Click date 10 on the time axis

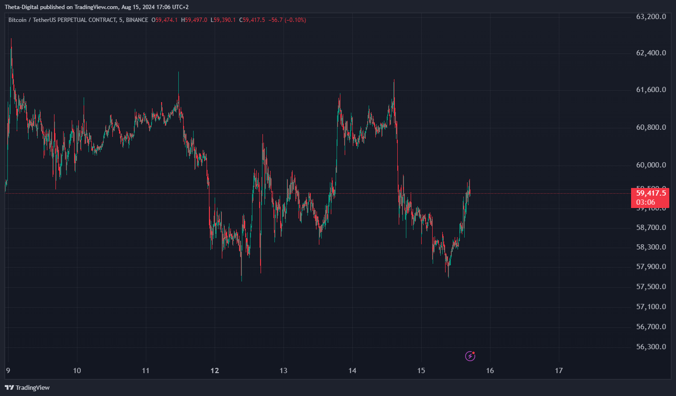77,370
